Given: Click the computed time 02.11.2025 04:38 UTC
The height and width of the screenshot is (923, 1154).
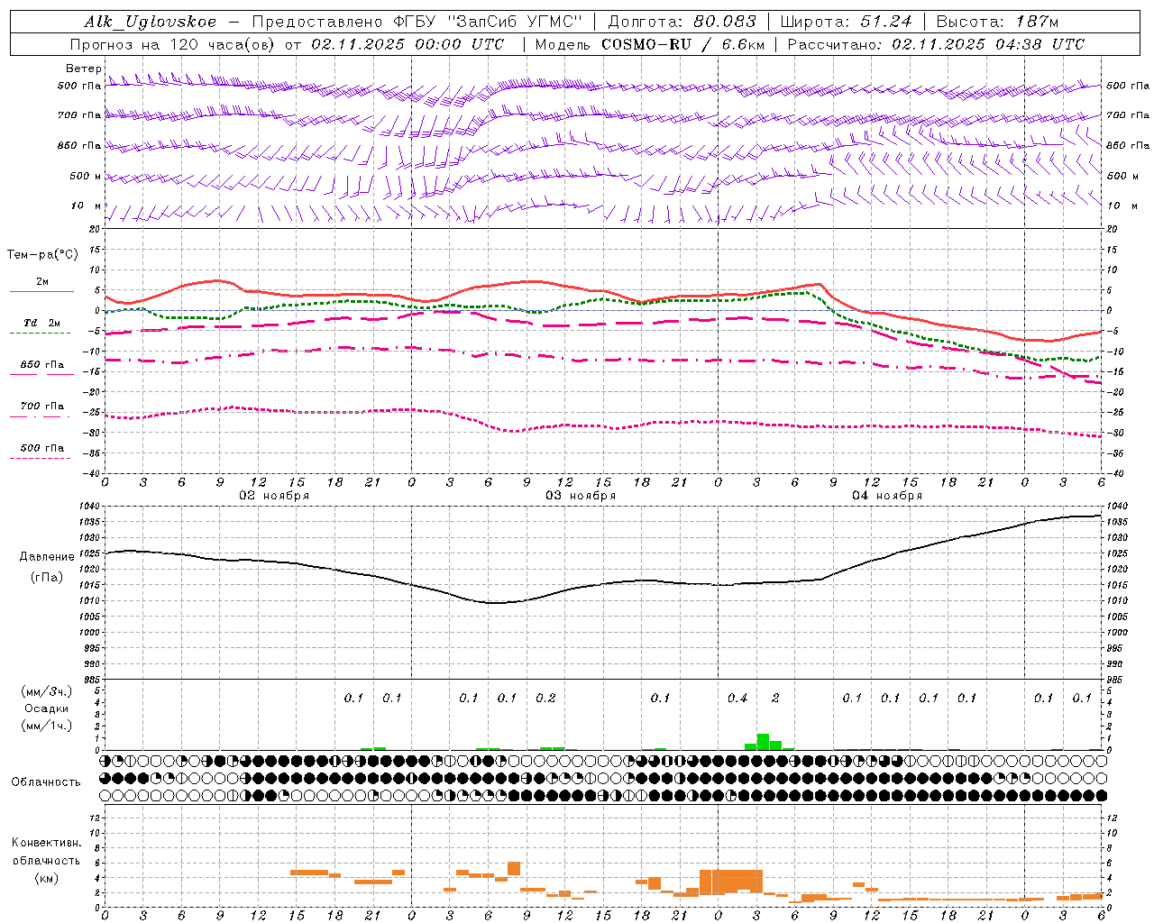Looking at the screenshot, I should [x=988, y=44].
